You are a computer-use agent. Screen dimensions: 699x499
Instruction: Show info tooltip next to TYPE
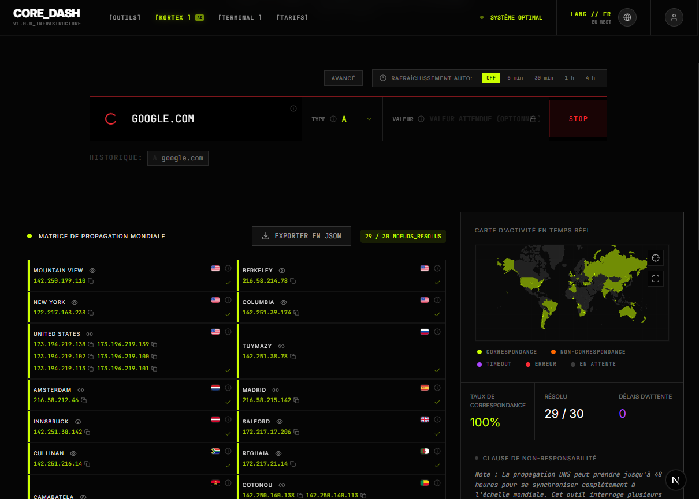tap(333, 119)
